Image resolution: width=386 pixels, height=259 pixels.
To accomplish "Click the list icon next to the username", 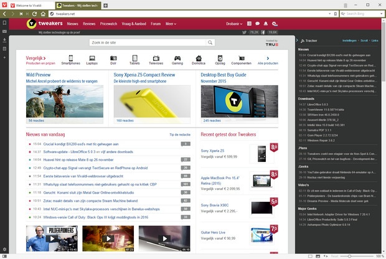I will click(249, 24).
